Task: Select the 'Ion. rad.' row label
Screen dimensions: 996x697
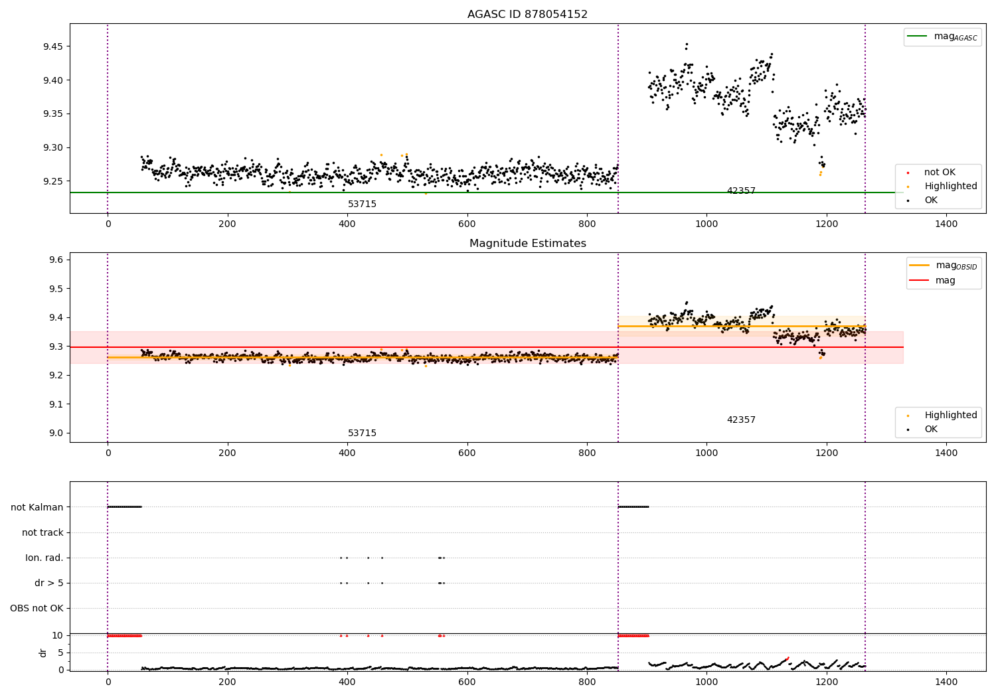Action: (44, 558)
